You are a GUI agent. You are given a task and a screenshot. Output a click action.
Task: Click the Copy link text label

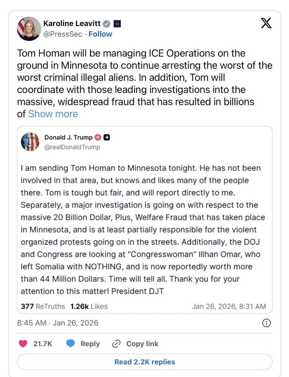[x=142, y=344]
